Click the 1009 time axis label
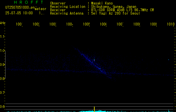This screenshot has width=176, height=112. click(x=154, y=24)
